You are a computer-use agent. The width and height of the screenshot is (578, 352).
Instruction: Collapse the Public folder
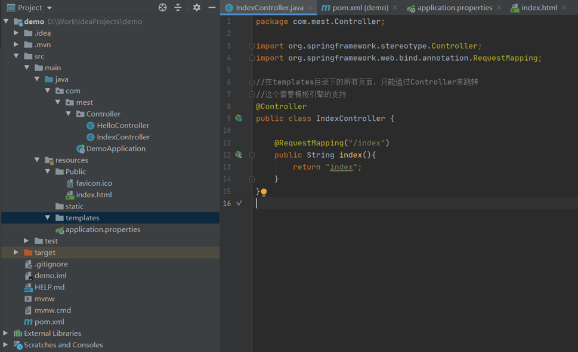click(48, 171)
